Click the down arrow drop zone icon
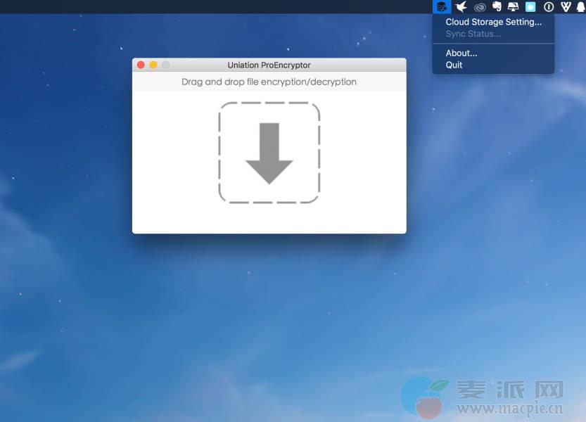 269,153
